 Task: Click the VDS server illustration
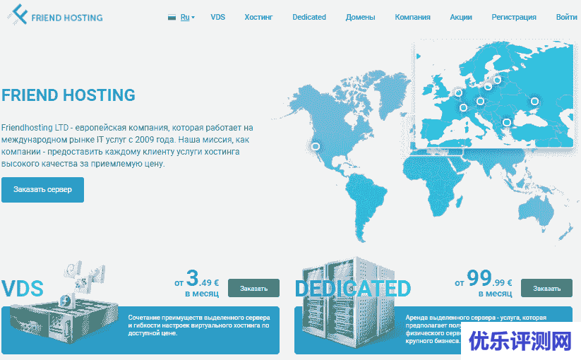tap(64, 311)
